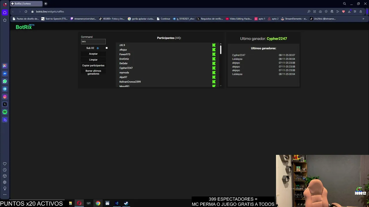369x207 pixels.
Task: Open the gorila aplastar ciudad bookmark
Action: pyautogui.click(x=141, y=19)
